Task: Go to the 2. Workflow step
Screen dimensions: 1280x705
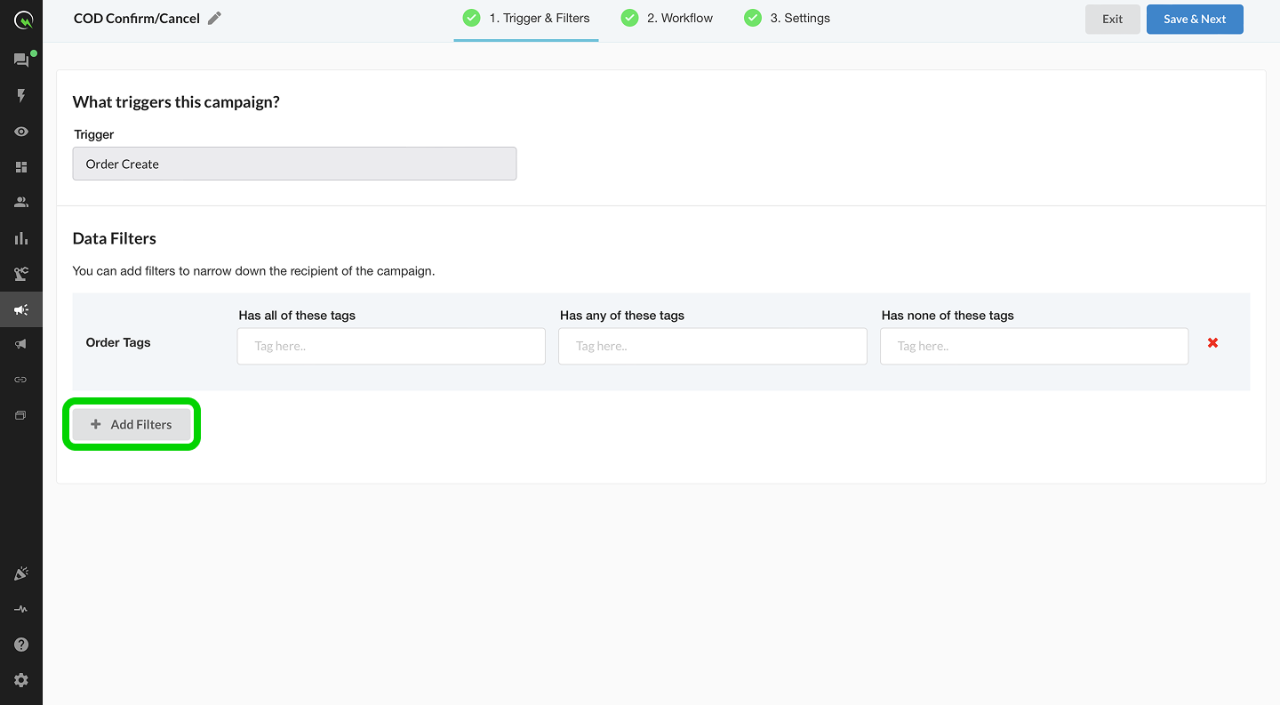Action: pos(668,19)
